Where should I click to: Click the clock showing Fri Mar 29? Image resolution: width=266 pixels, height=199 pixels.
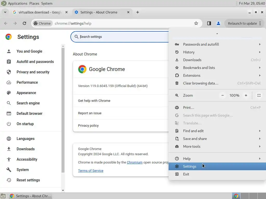point(252,3)
